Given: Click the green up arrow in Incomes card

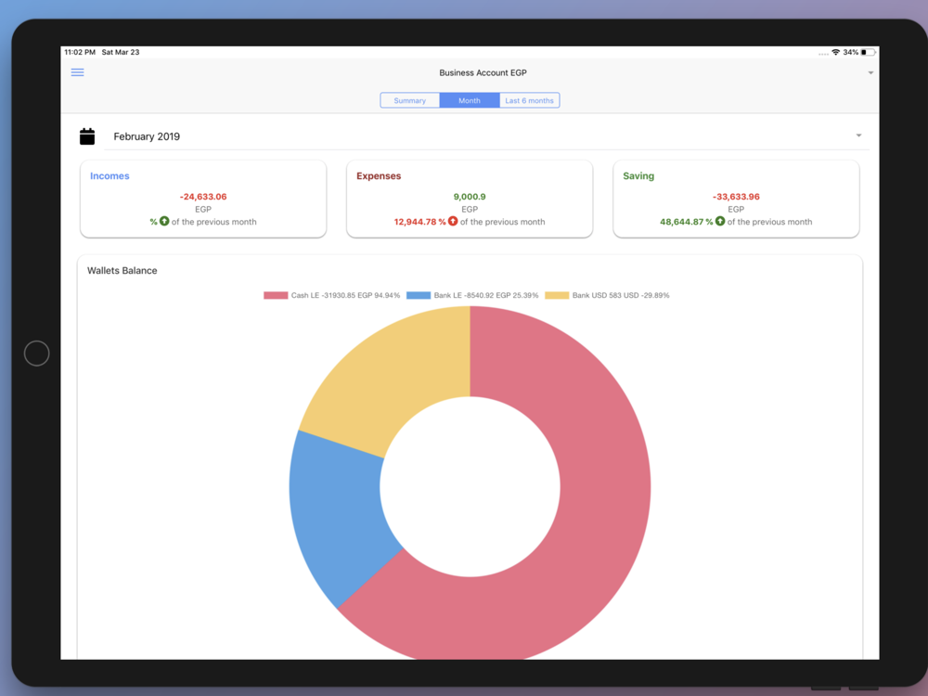Looking at the screenshot, I should tap(164, 222).
